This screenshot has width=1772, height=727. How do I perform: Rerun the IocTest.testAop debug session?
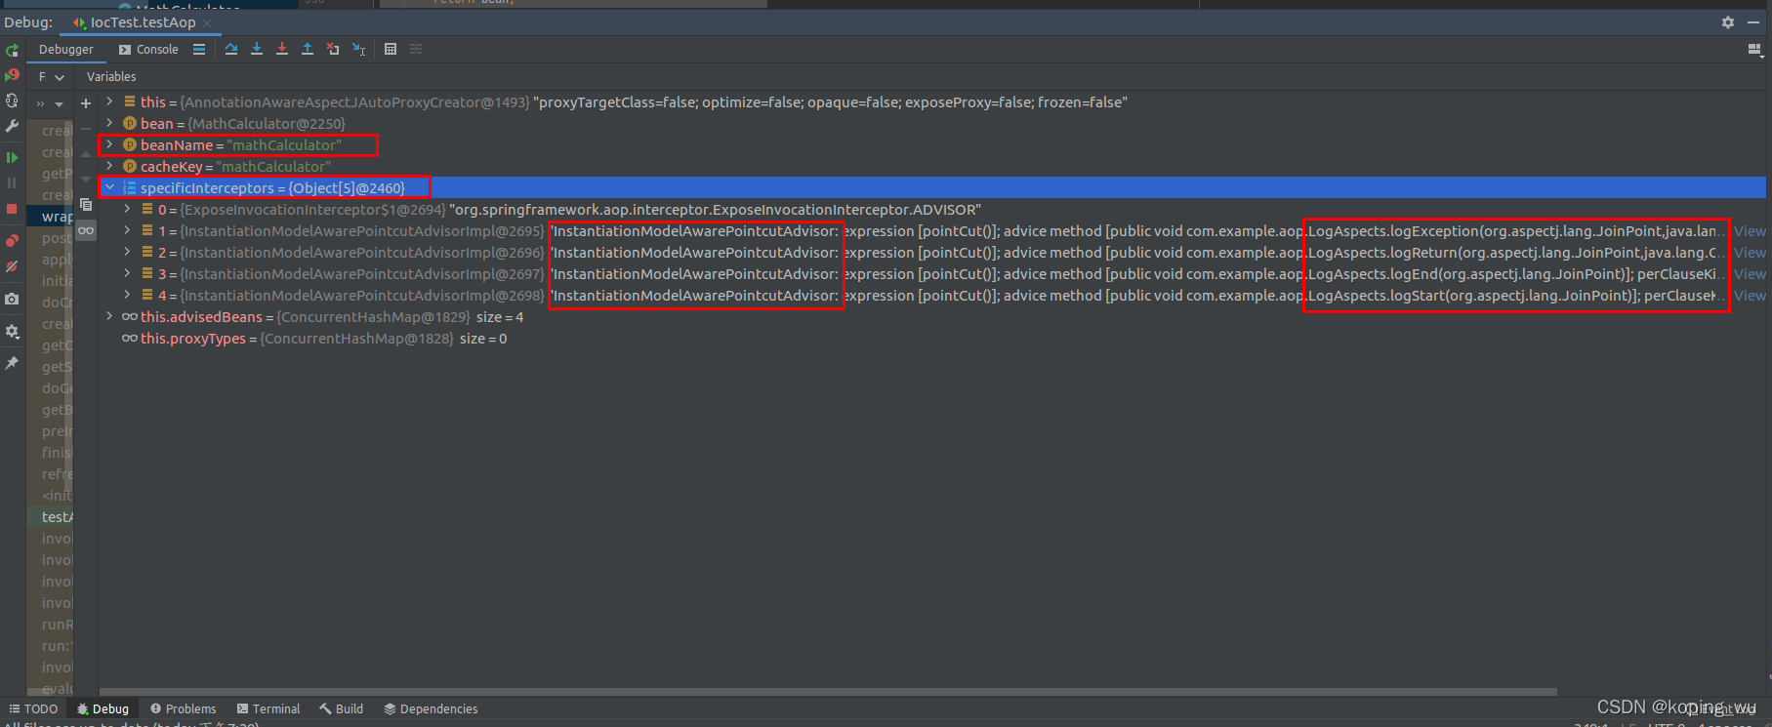(12, 50)
